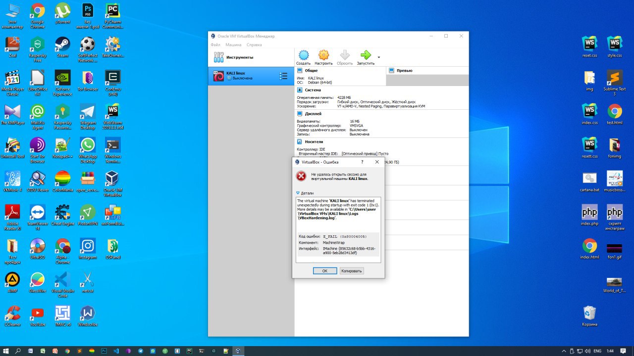Open taskbar search magnifier
Screen dimensions: 634x356
click(18, 351)
